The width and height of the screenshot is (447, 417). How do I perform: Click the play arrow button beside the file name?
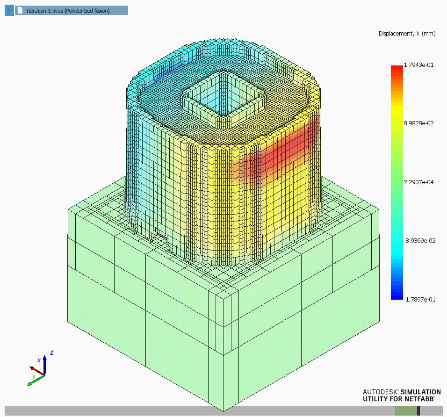coord(9,11)
